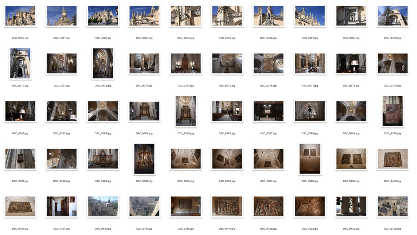This screenshot has height=235, width=417.
Task: Select the DSC_9414.jpg hallway thumbnail
Action: (x=61, y=207)
